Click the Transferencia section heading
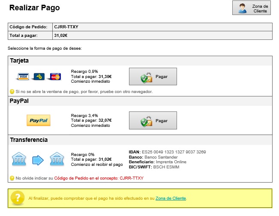Image resolution: width=279 pixels, height=216 pixels. 29,140
